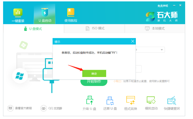
Task: Open the 一键重装 section
Action: tap(18, 15)
